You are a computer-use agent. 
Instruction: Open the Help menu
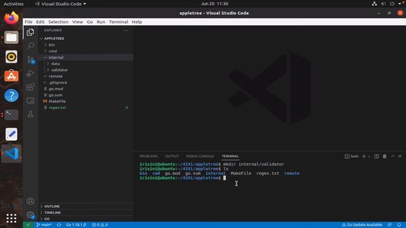point(137,22)
